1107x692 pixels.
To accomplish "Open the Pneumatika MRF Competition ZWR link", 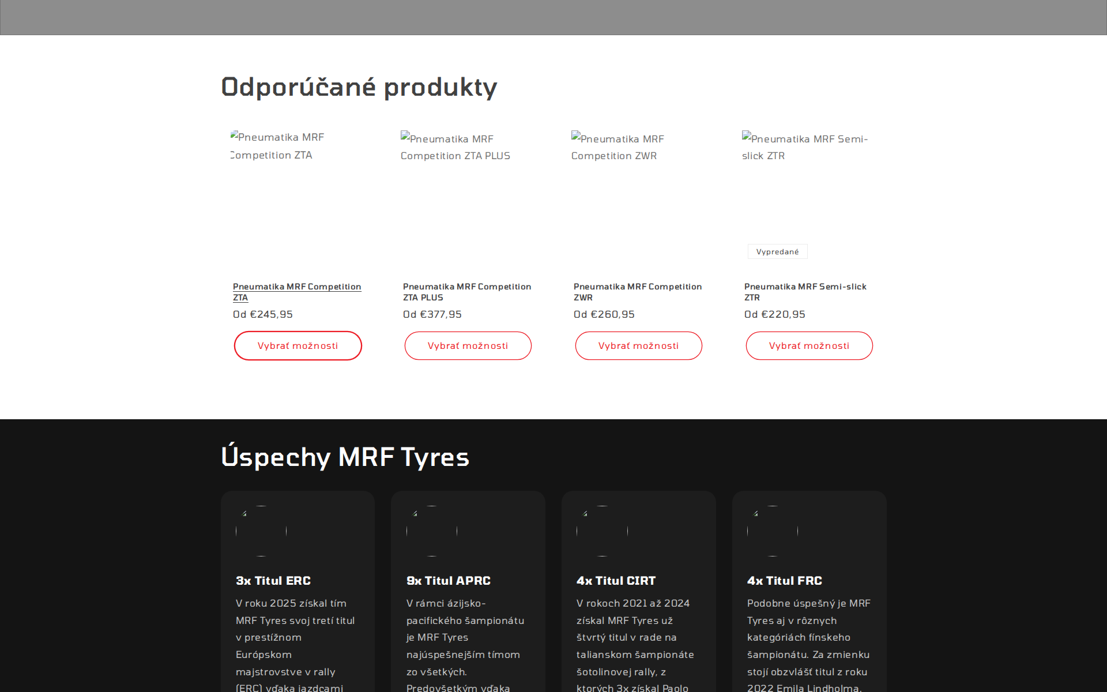I will tap(637, 292).
